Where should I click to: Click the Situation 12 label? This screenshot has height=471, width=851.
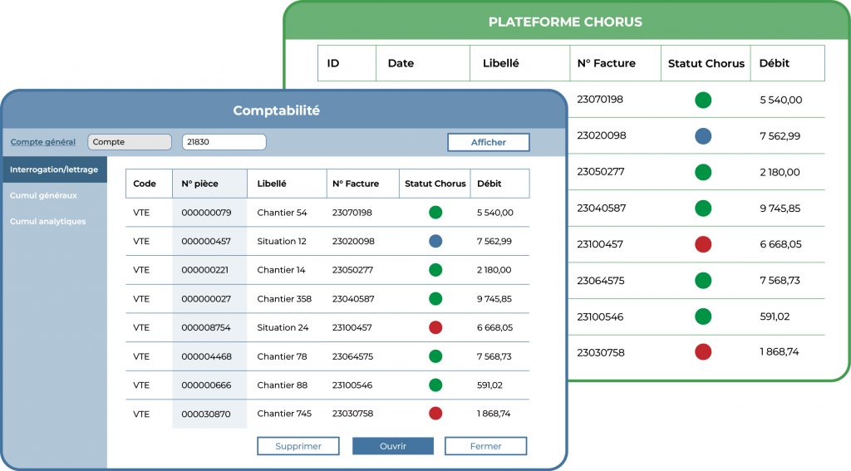click(x=282, y=242)
